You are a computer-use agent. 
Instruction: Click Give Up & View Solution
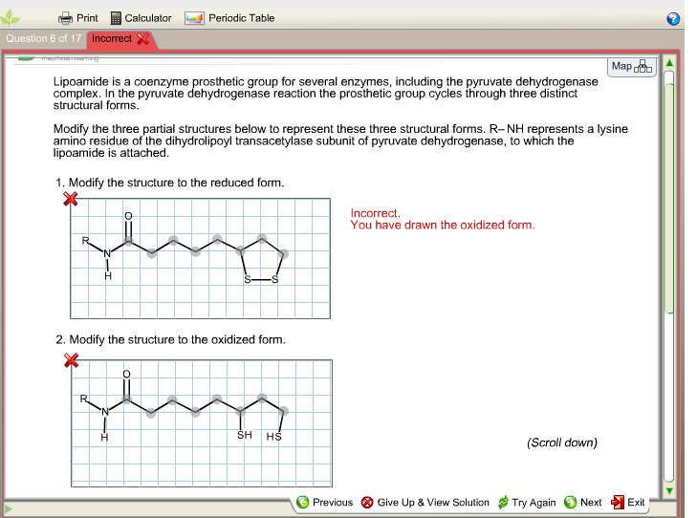[425, 502]
